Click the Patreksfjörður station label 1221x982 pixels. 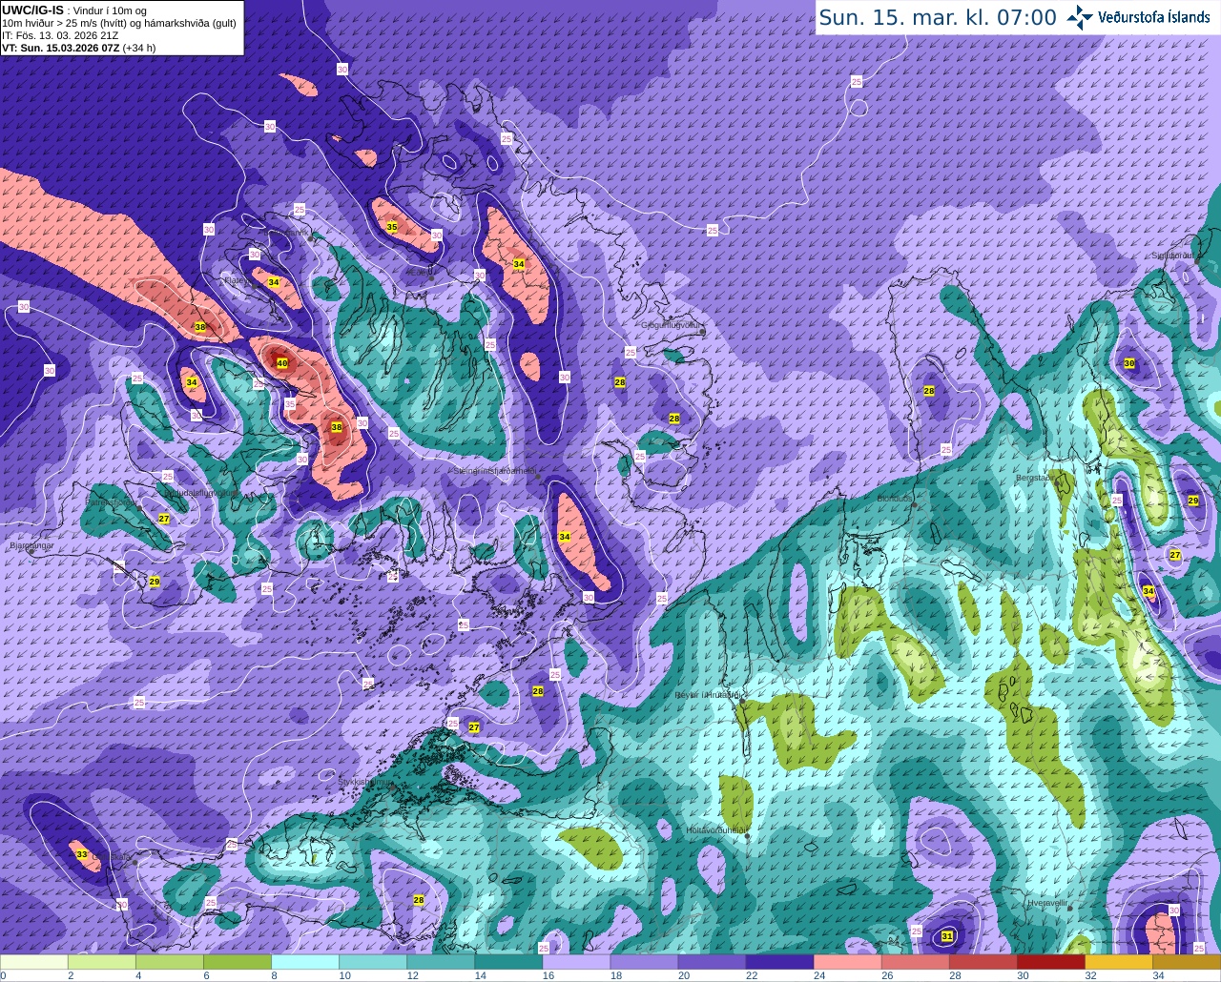click(x=110, y=501)
